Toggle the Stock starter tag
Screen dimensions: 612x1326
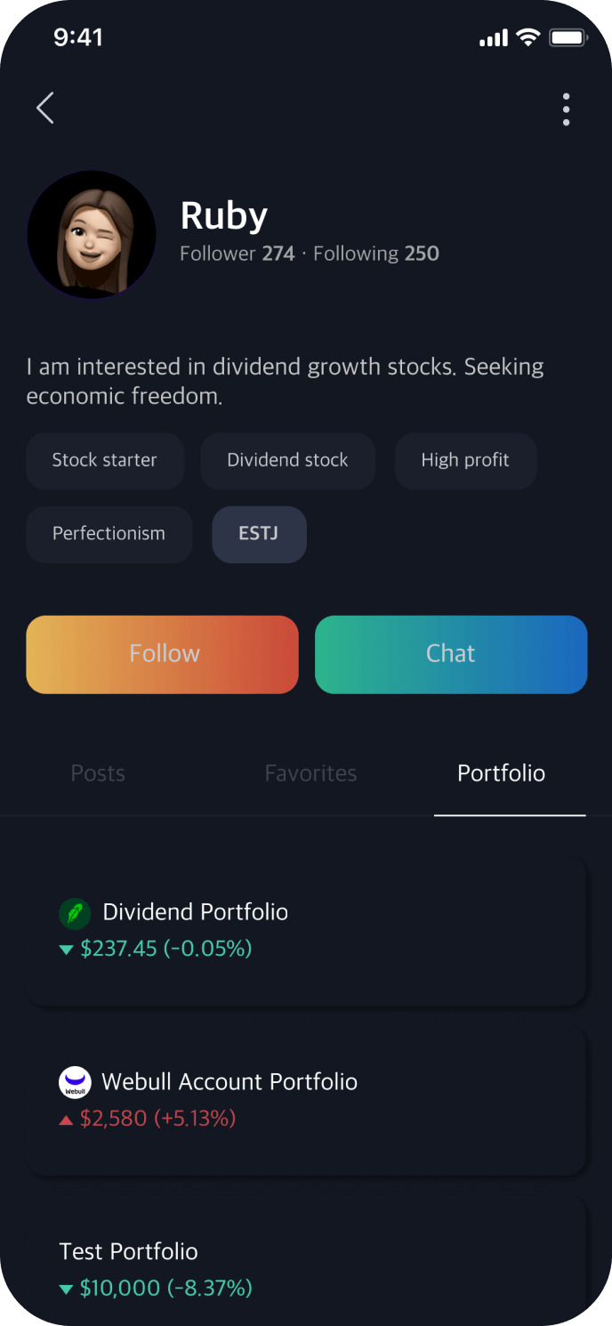click(x=105, y=461)
